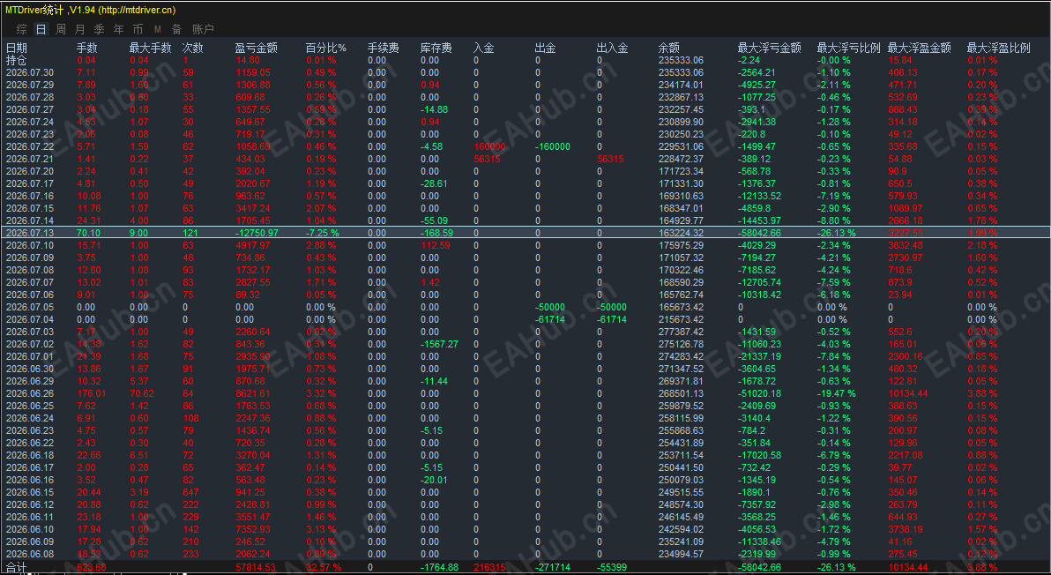
Task: Click the 合计 totals row label
Action: click(17, 568)
